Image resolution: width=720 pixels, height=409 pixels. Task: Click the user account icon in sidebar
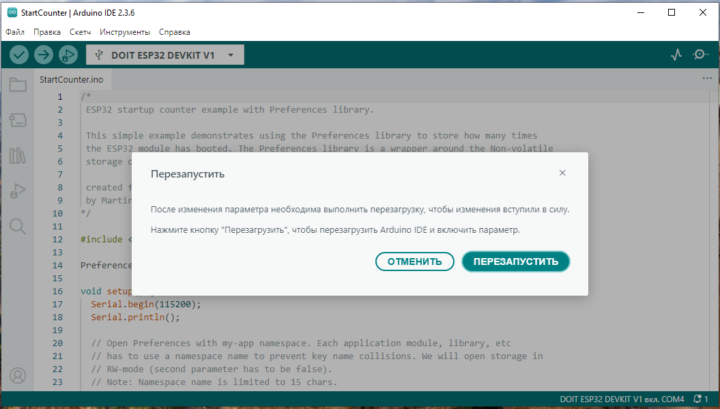(x=18, y=376)
